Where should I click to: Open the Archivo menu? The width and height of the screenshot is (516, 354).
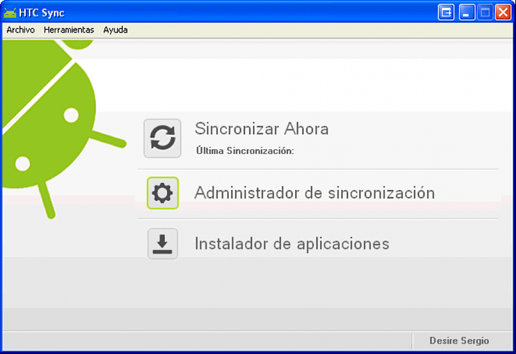coord(20,30)
